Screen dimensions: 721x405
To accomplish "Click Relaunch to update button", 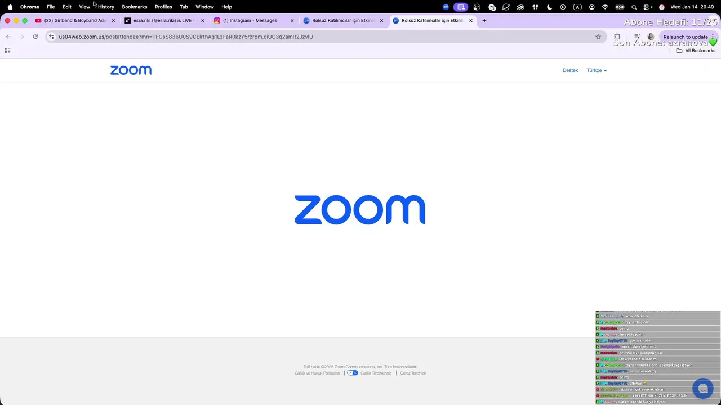I will tap(688, 37).
